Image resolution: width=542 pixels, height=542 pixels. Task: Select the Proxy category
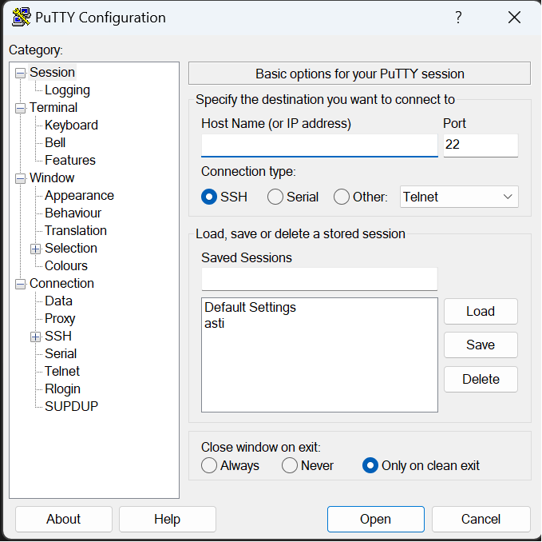60,319
